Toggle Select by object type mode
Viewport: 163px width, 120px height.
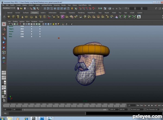(x=34, y=8)
